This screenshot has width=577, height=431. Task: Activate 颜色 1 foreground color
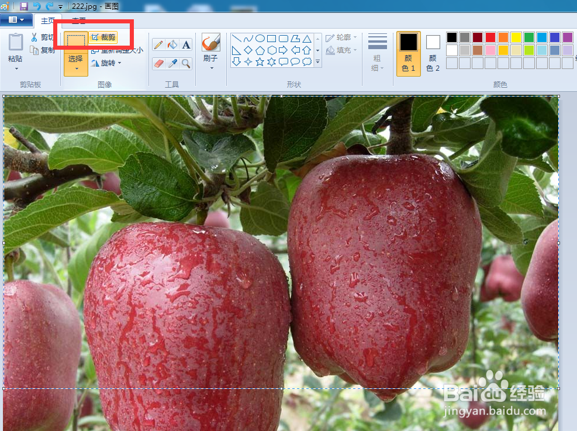pyautogui.click(x=409, y=54)
